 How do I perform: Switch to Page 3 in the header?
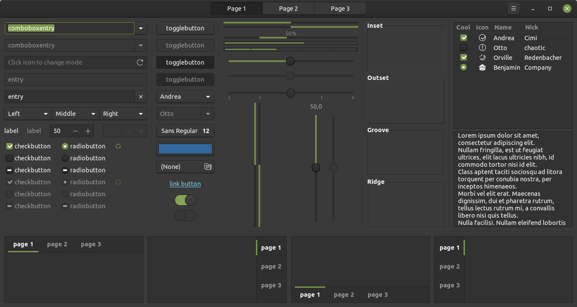pos(340,9)
